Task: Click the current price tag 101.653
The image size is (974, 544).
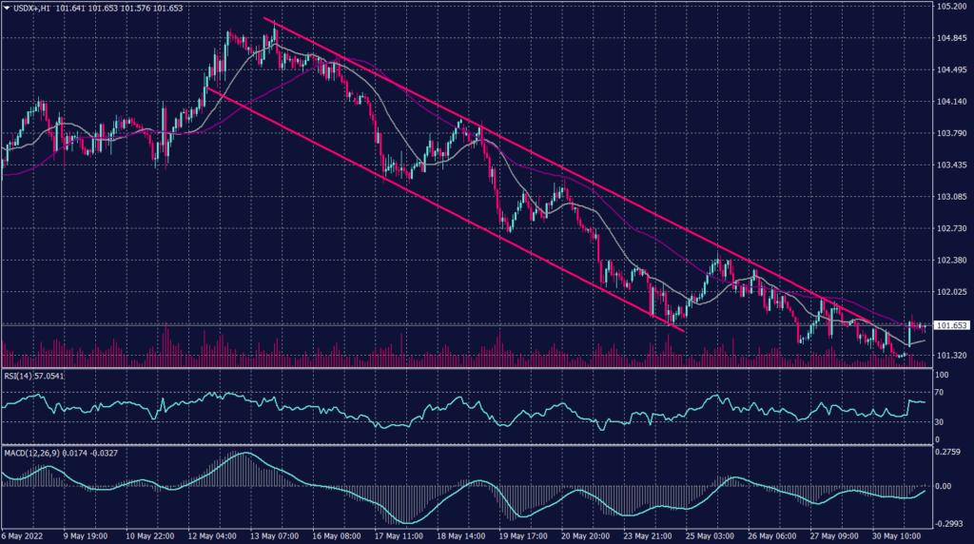Action: point(952,325)
